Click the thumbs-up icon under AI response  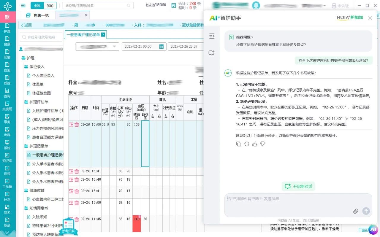coord(255,144)
